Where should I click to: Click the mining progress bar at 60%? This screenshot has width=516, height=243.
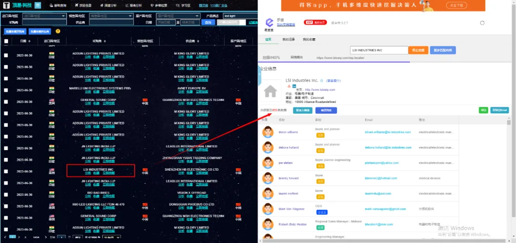[334, 62]
